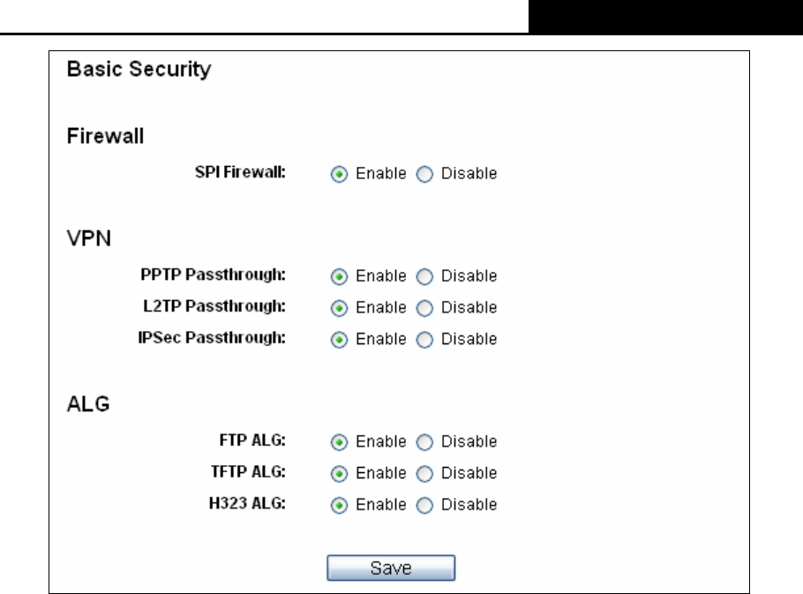803x594 pixels.
Task: Click the Firewall section heading
Action: pos(105,136)
